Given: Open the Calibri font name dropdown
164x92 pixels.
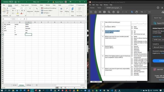Looking at the screenshot, I should pos(20,8).
